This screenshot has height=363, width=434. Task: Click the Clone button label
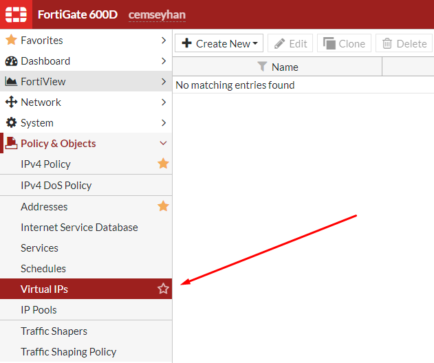(351, 44)
